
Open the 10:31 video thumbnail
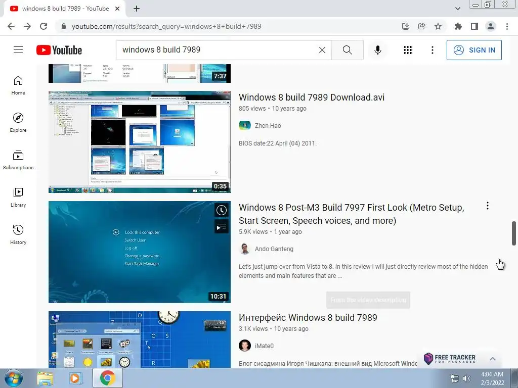coord(140,252)
